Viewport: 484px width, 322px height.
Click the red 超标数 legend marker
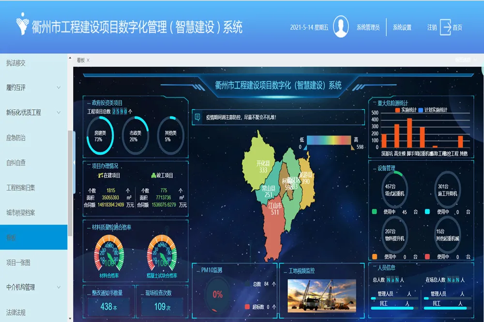[247, 307]
